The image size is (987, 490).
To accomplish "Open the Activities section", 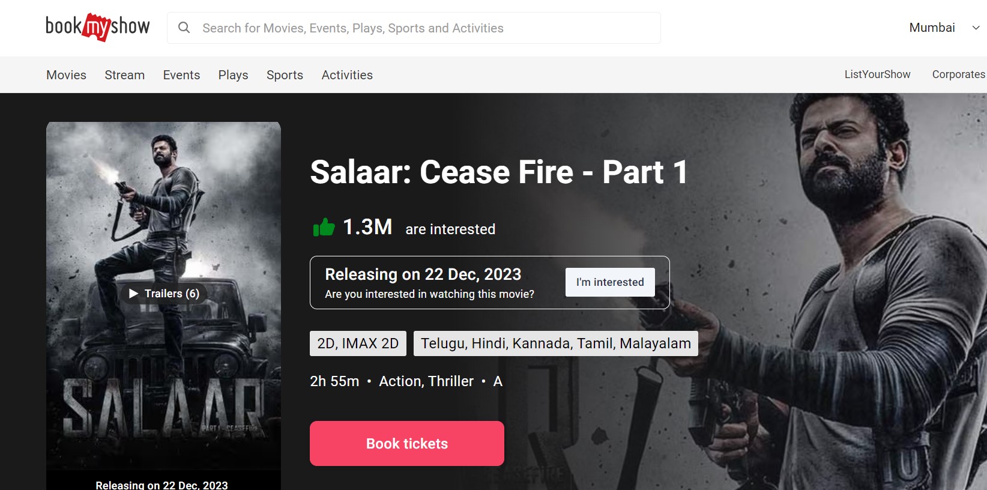I will pyautogui.click(x=347, y=75).
